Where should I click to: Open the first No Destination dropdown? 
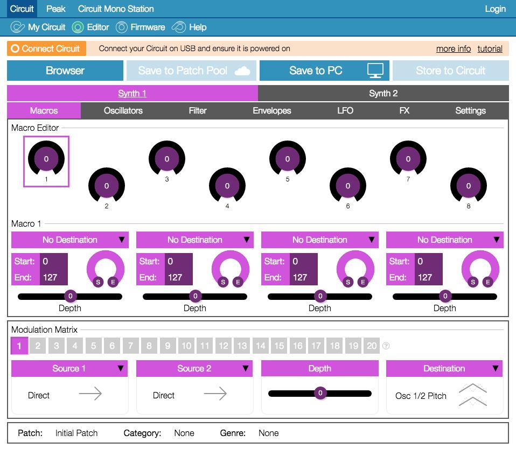70,240
